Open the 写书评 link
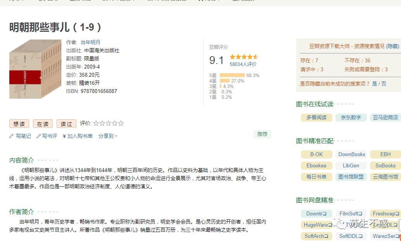The height and width of the screenshot is (241, 401). [x=50, y=136]
